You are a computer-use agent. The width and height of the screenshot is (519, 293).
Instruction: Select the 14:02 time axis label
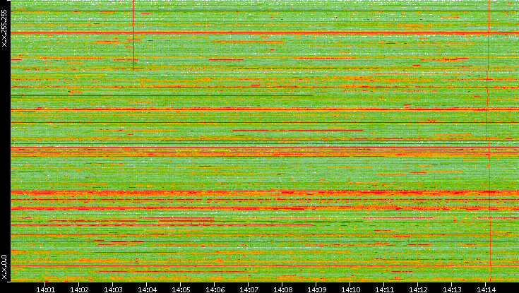click(79, 289)
